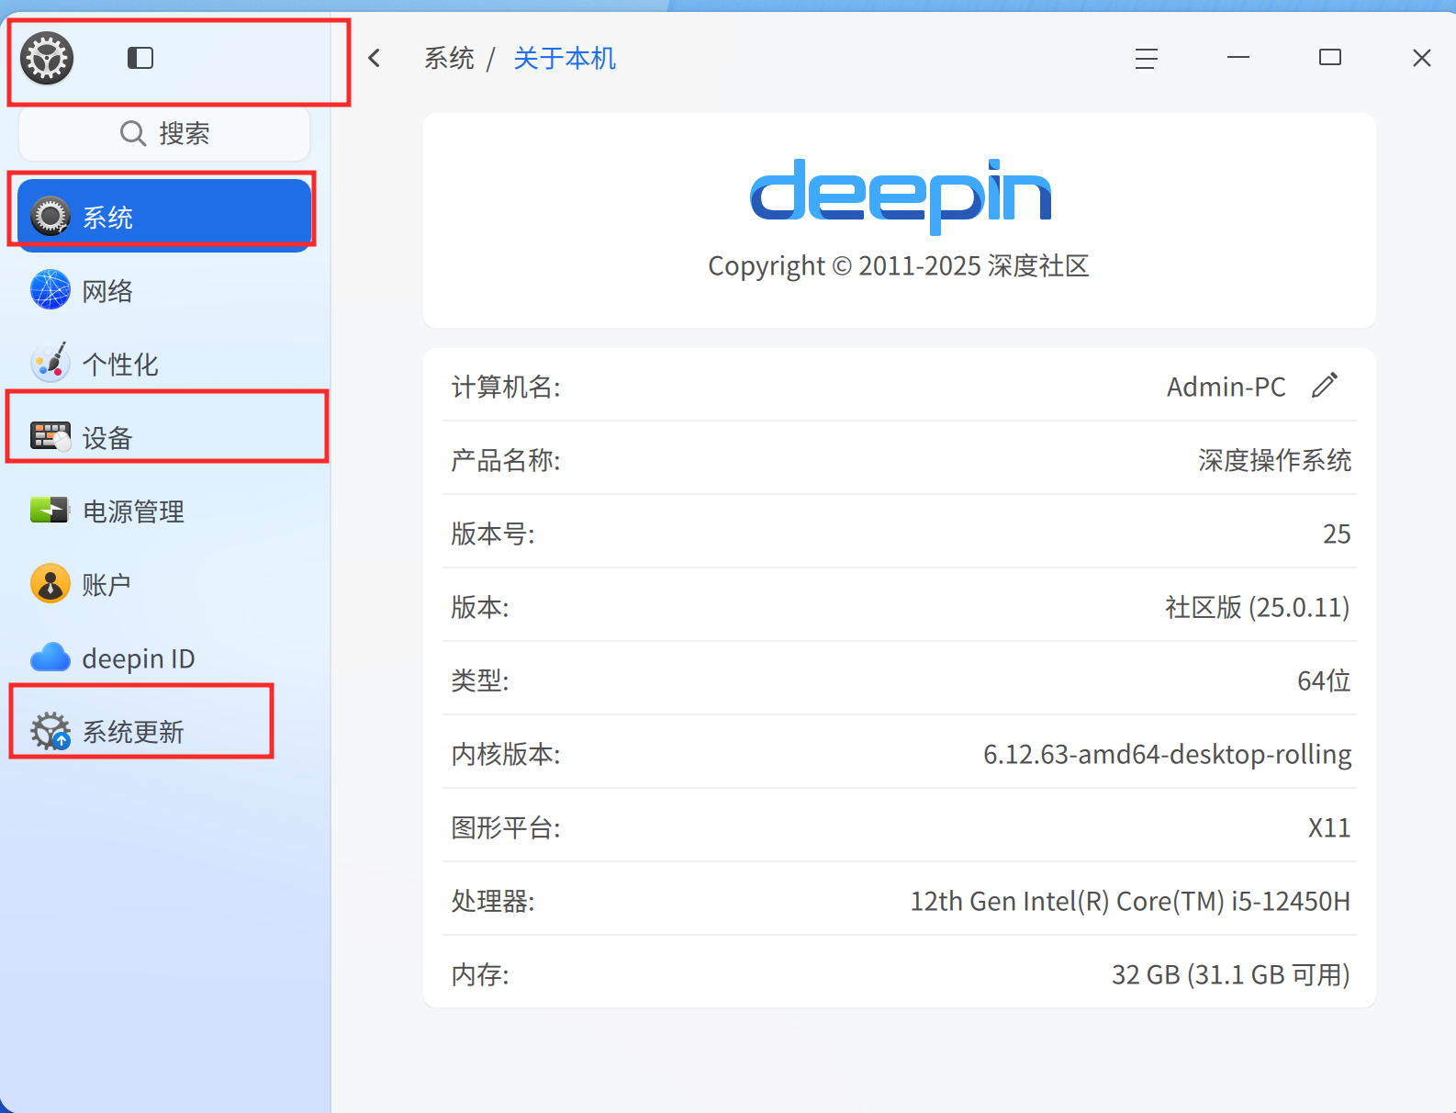This screenshot has width=1456, height=1113.
Task: Click the 关于本机 breadcrumb
Action: click(x=565, y=59)
